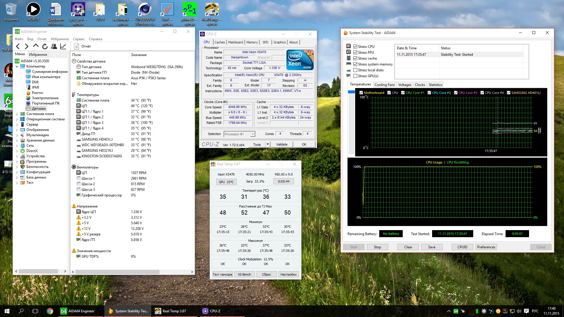Click the AIDA64 refresh icon
This screenshot has height=317, width=564.
coord(45,46)
